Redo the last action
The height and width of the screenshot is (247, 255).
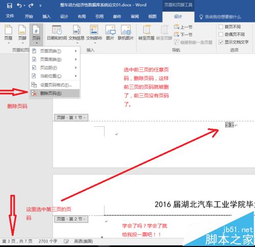pos(31,6)
